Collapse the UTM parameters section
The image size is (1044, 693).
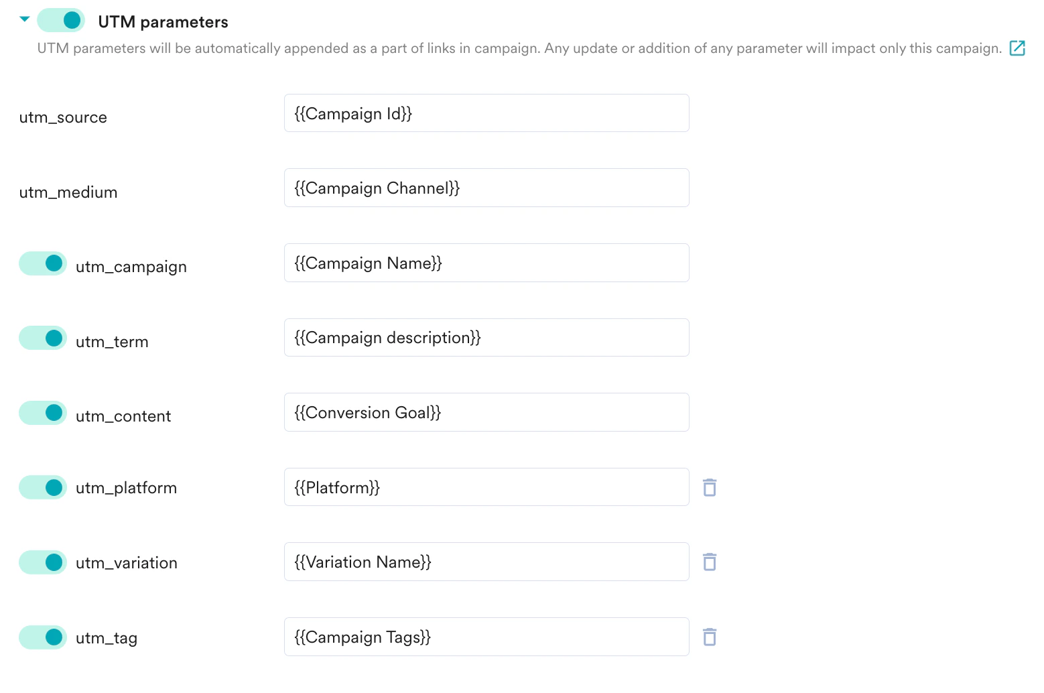coord(24,19)
